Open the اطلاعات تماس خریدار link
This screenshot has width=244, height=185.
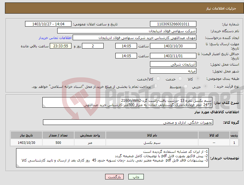coord(55,38)
